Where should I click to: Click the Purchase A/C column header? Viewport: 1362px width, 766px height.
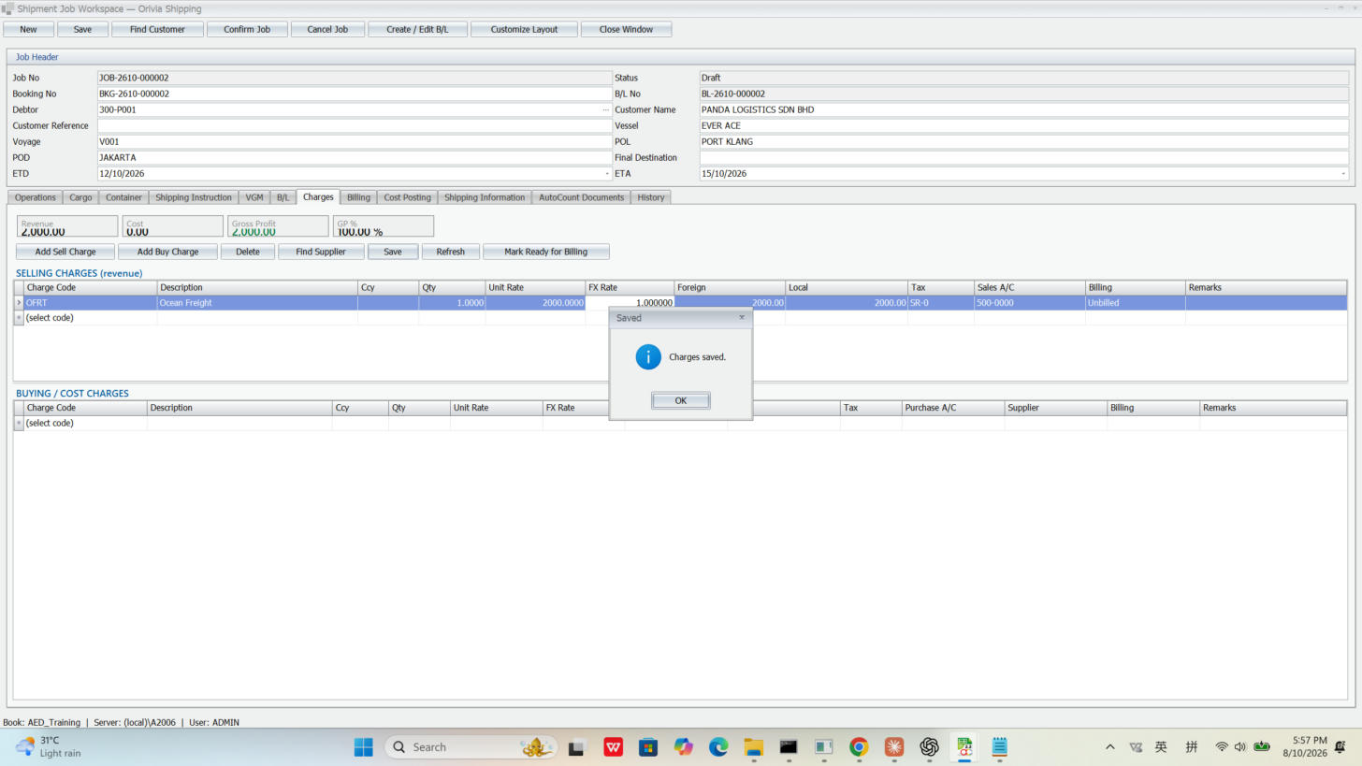pyautogui.click(x=953, y=408)
